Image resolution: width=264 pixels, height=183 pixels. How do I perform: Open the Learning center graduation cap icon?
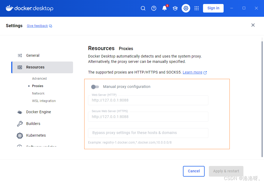tap(175, 8)
